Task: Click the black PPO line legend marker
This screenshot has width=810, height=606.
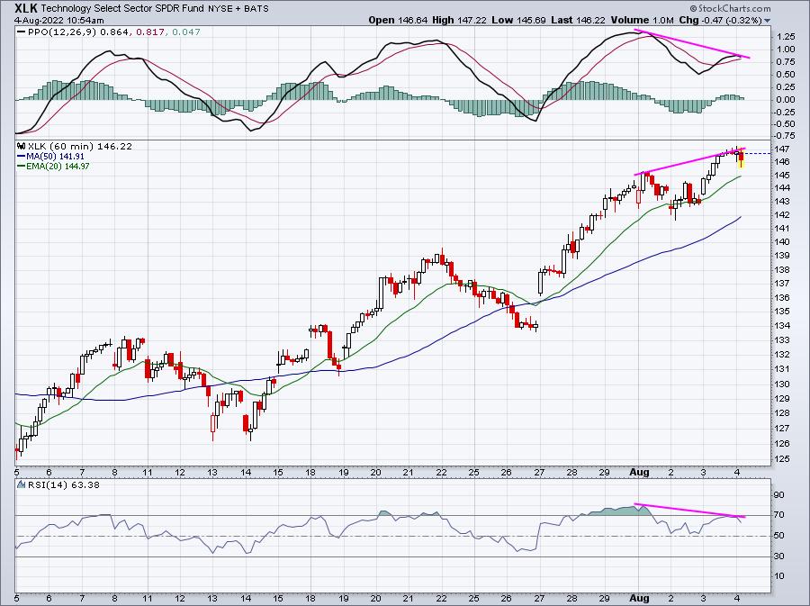Action: 22,32
